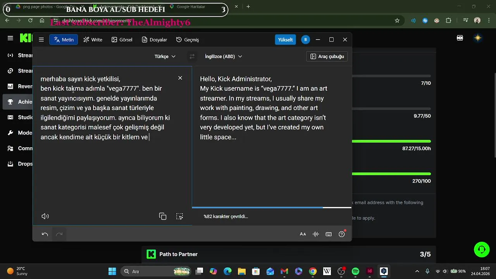Open the Shazam browser extension

click(425, 21)
